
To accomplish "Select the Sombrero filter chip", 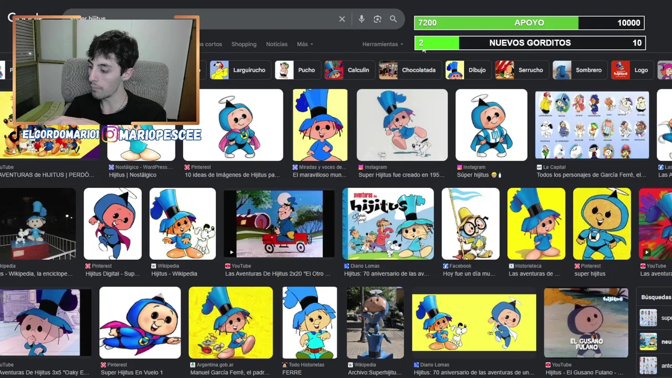I will (580, 70).
